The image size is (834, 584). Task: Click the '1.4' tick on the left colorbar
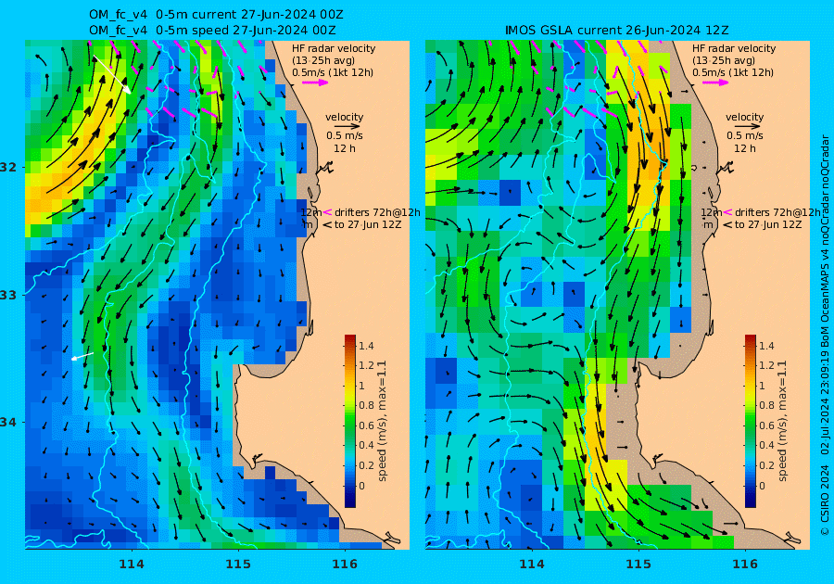click(x=366, y=347)
